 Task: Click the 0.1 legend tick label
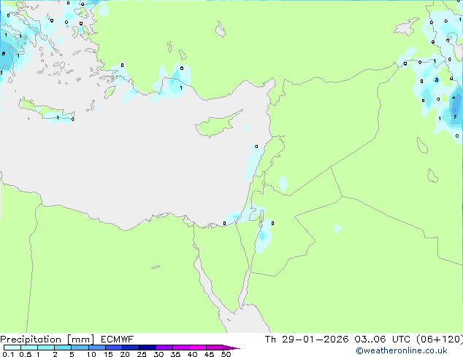(8, 354)
